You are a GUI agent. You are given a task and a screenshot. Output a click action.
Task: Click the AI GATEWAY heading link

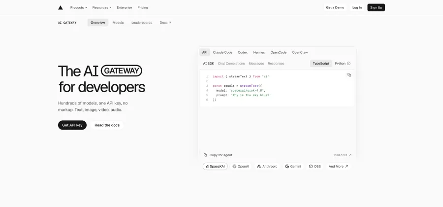pyautogui.click(x=67, y=23)
